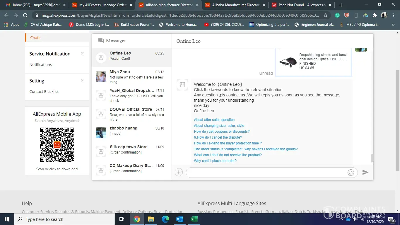This screenshot has height=225, width=400.
Task: Open 'About after sales question' link
Action: [x=214, y=120]
